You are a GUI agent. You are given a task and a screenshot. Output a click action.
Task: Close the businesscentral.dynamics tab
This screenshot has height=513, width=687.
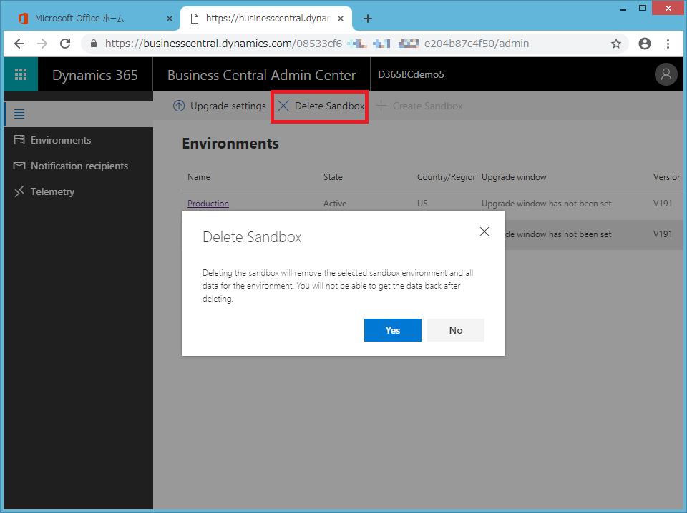click(x=341, y=19)
